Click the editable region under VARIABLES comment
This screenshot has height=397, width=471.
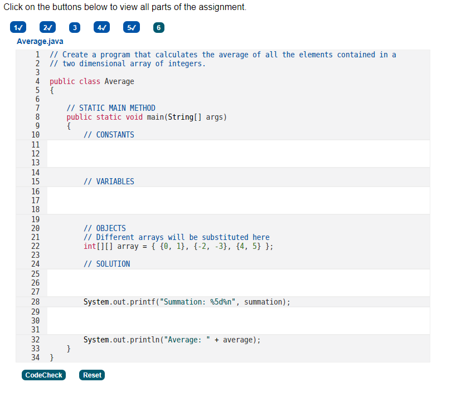click(223, 200)
